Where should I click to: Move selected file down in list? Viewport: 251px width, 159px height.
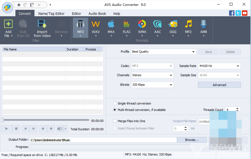(x=51, y=129)
